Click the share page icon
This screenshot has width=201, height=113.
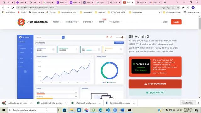[x=173, y=8]
